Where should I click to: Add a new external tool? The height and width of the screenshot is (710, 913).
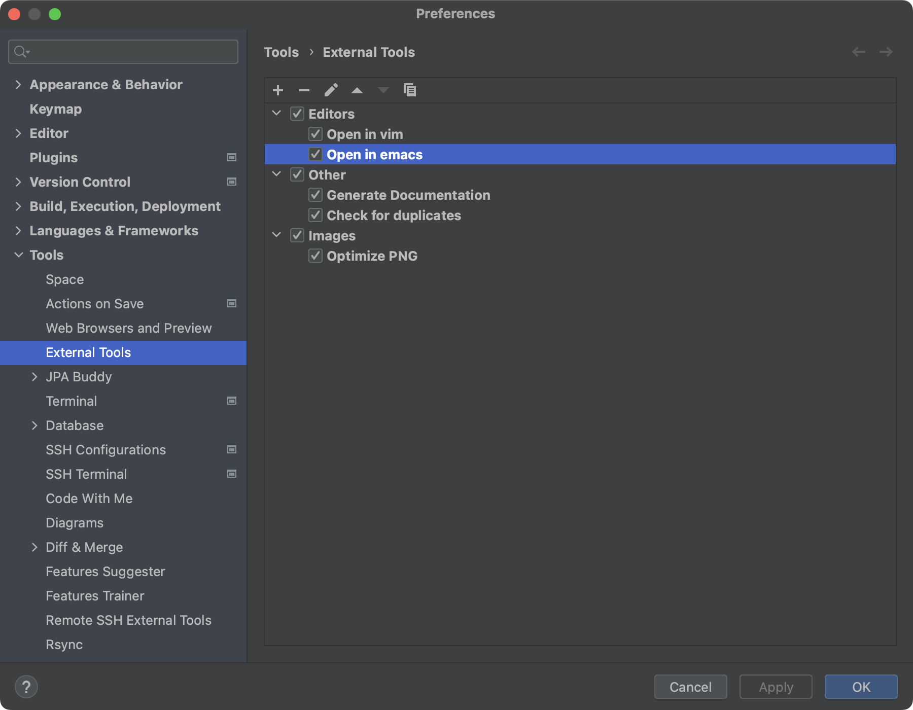[278, 90]
